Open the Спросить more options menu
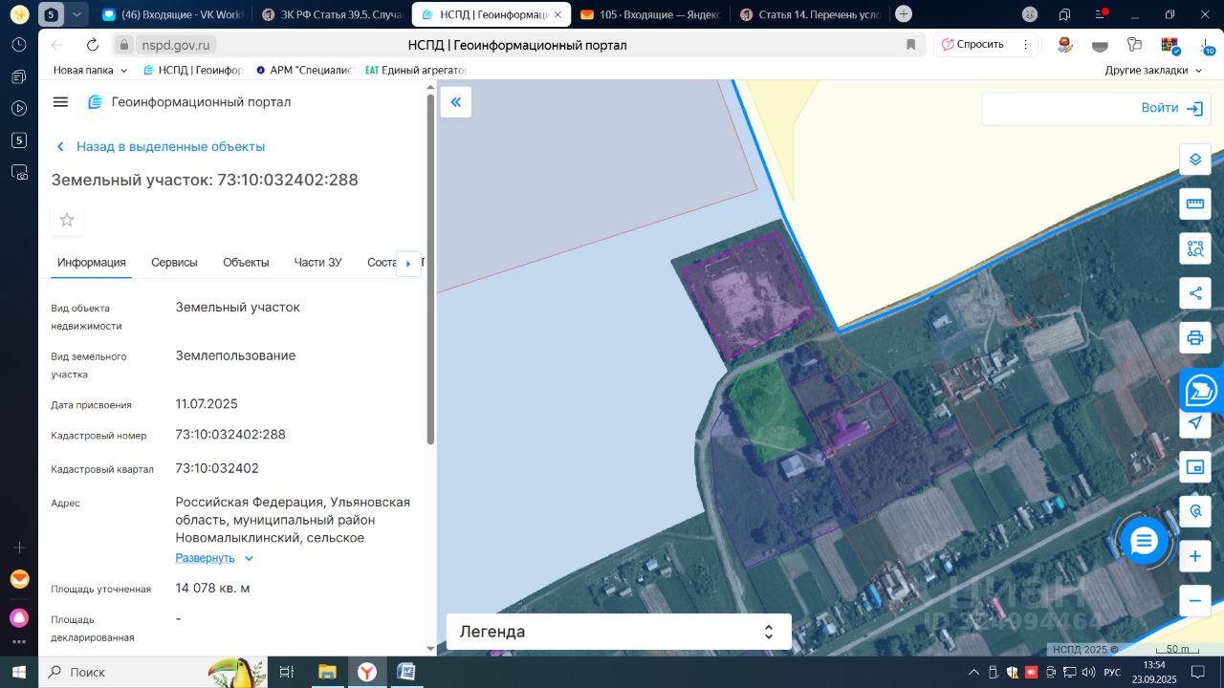1224x688 pixels. pyautogui.click(x=1025, y=45)
